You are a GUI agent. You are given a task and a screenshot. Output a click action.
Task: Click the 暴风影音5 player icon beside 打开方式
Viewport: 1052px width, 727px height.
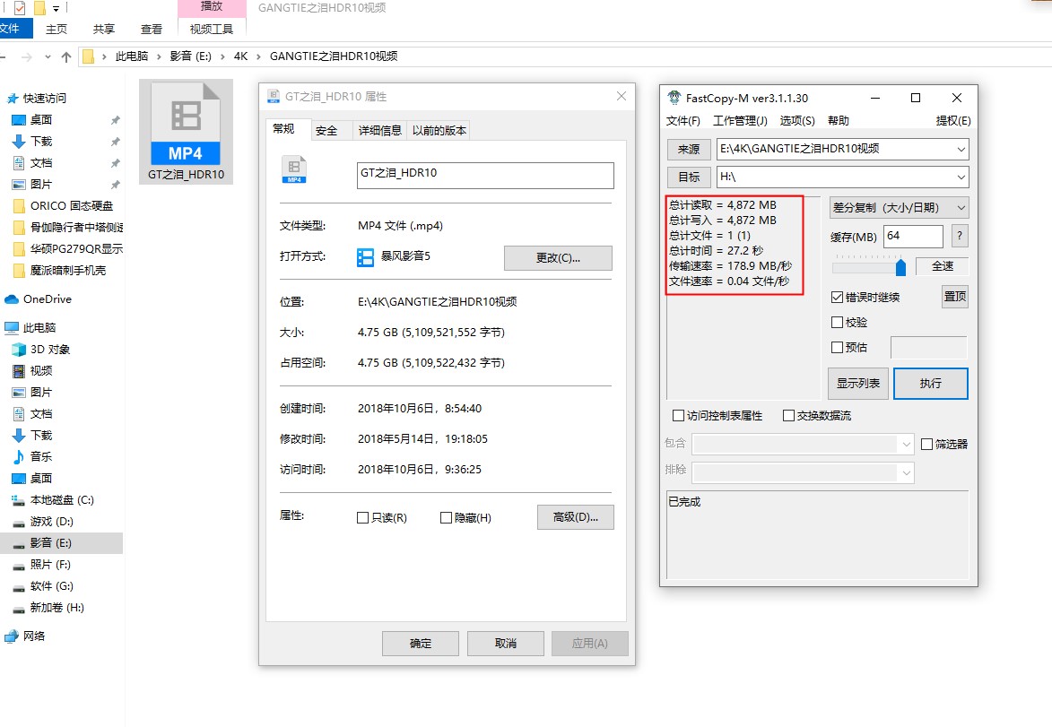(365, 257)
